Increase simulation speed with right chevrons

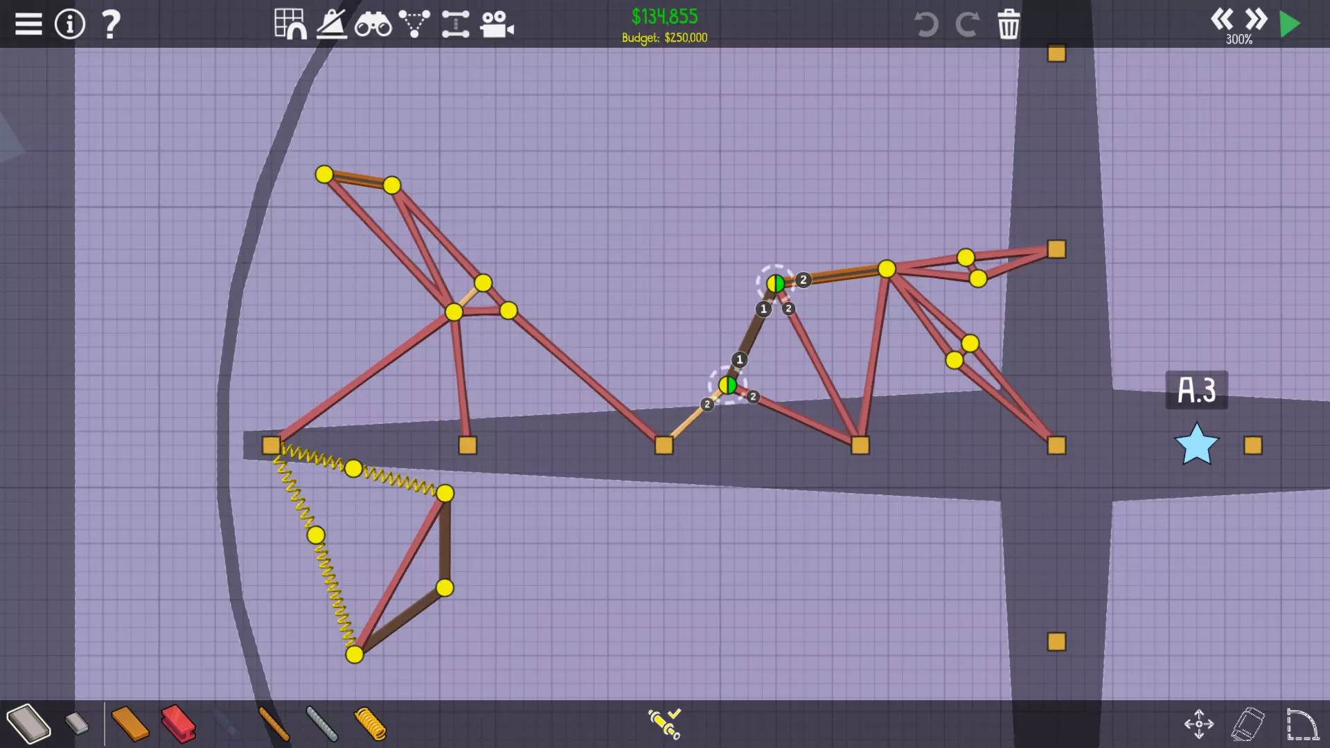tap(1256, 19)
